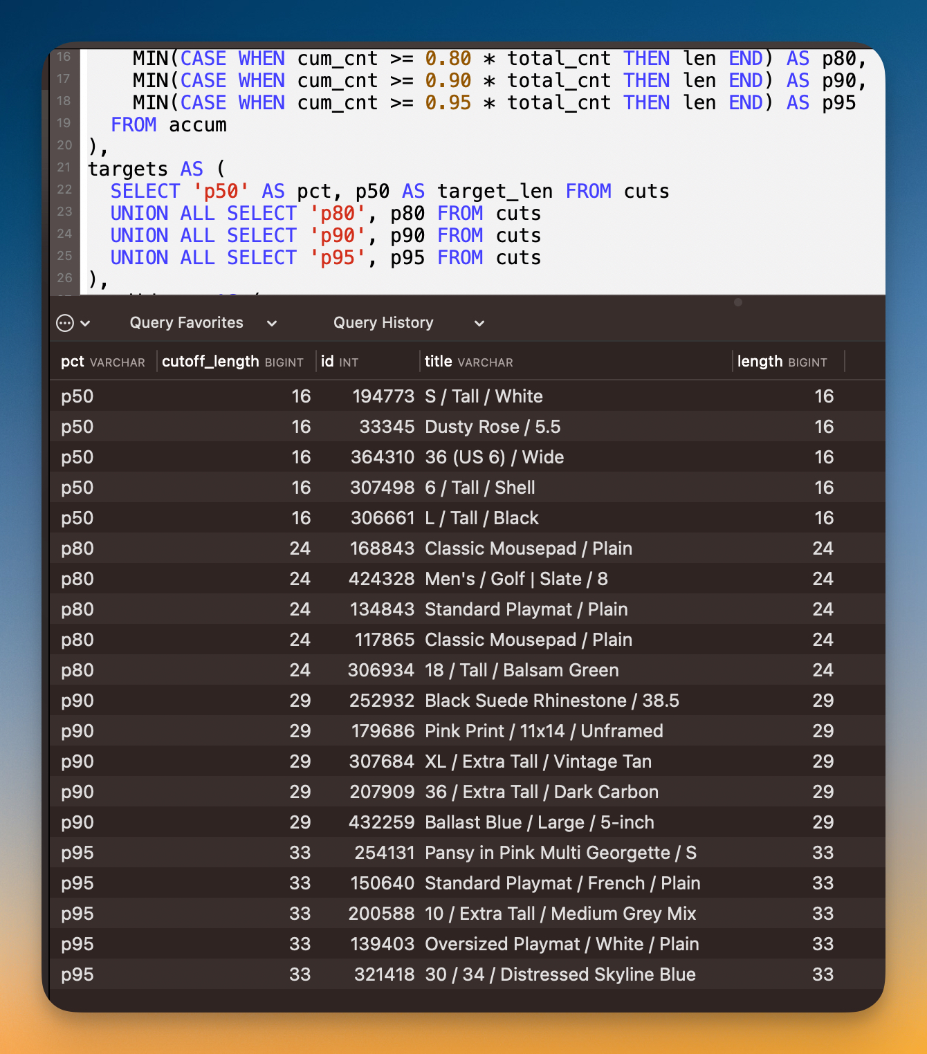The image size is (927, 1054).
Task: Place cursor on the 'p80' string literal
Action: (x=338, y=214)
